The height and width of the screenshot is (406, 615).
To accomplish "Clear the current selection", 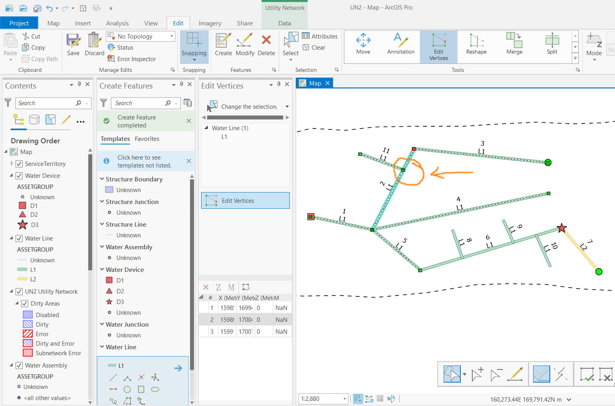I will point(314,47).
